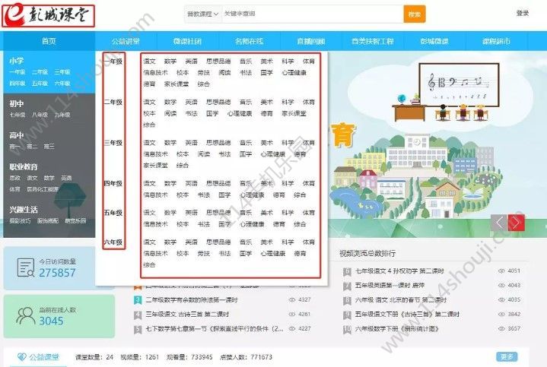Select 七年级 under 初中
The height and width of the screenshot is (367, 547).
coord(17,115)
